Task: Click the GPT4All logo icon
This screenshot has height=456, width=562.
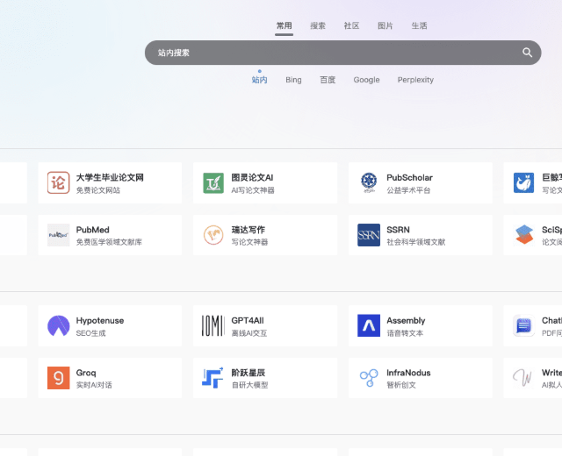Action: (213, 325)
